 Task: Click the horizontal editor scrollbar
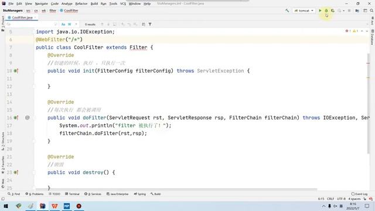[176, 189]
